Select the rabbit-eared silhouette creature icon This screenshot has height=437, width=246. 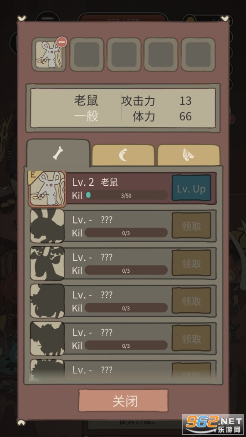click(x=47, y=226)
